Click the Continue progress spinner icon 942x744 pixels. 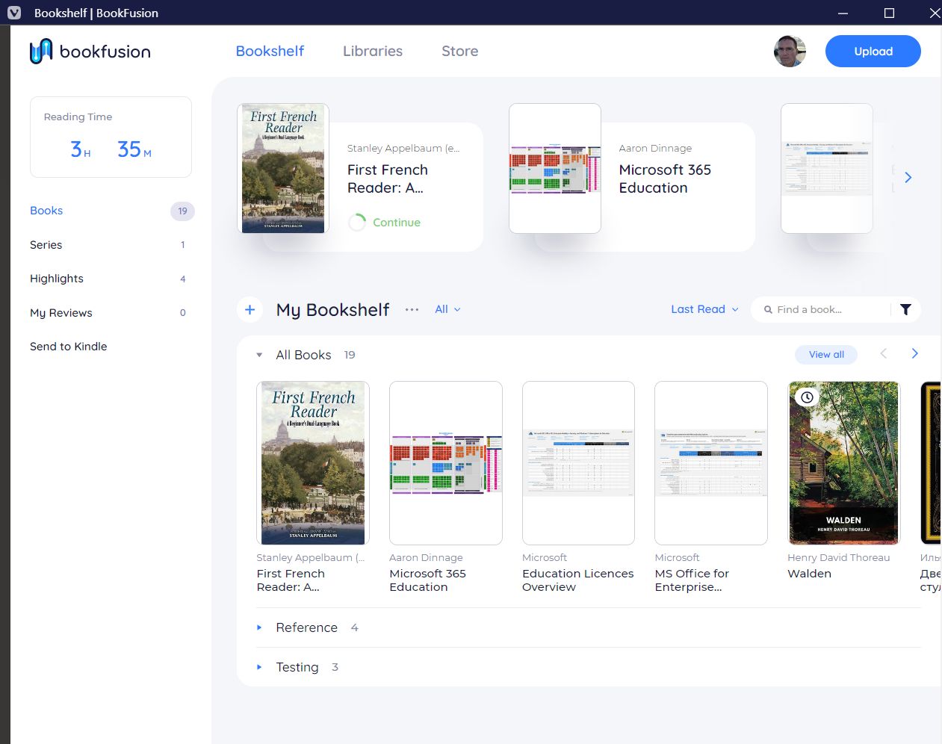coord(357,223)
